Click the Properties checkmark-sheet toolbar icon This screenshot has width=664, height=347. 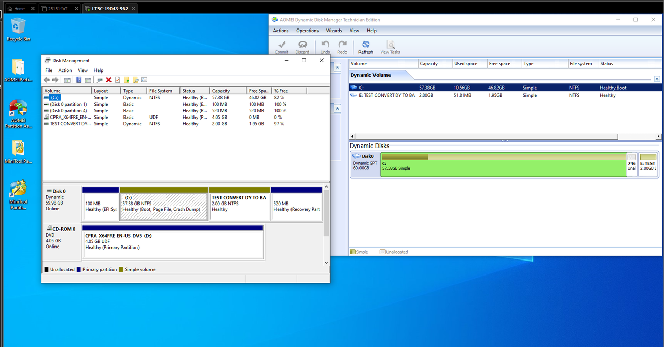point(117,80)
